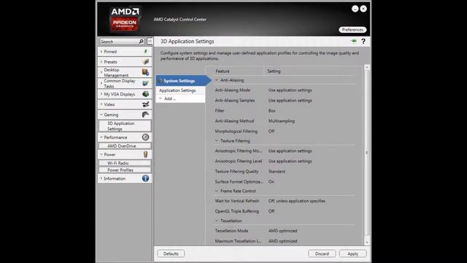
Task: Expand the Information section
Action: [x=101, y=178]
